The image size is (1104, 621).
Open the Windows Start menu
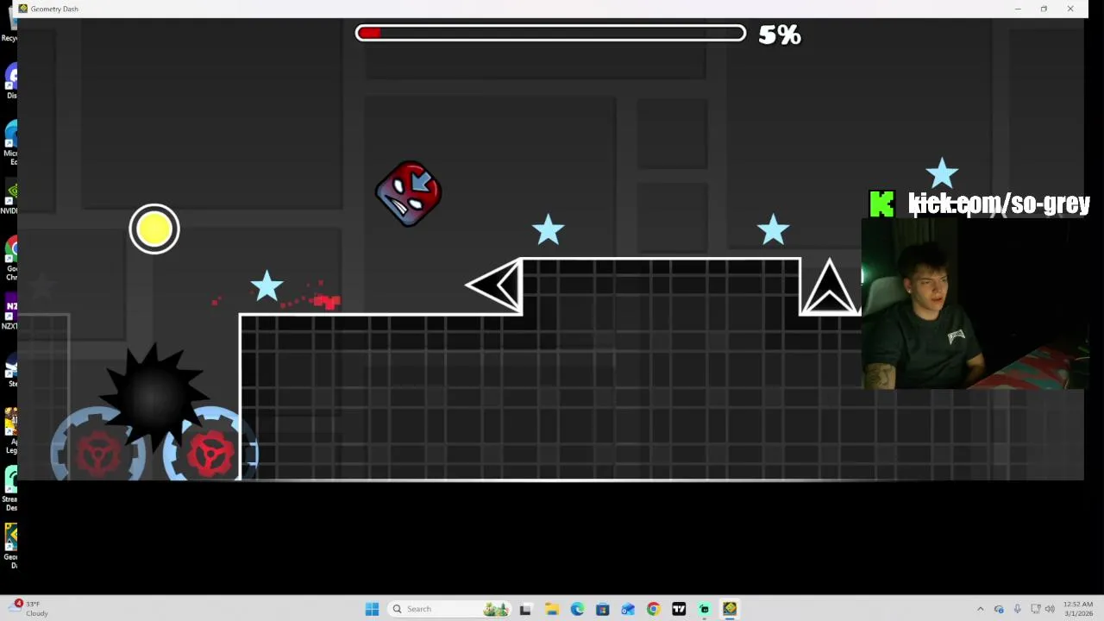click(x=372, y=609)
